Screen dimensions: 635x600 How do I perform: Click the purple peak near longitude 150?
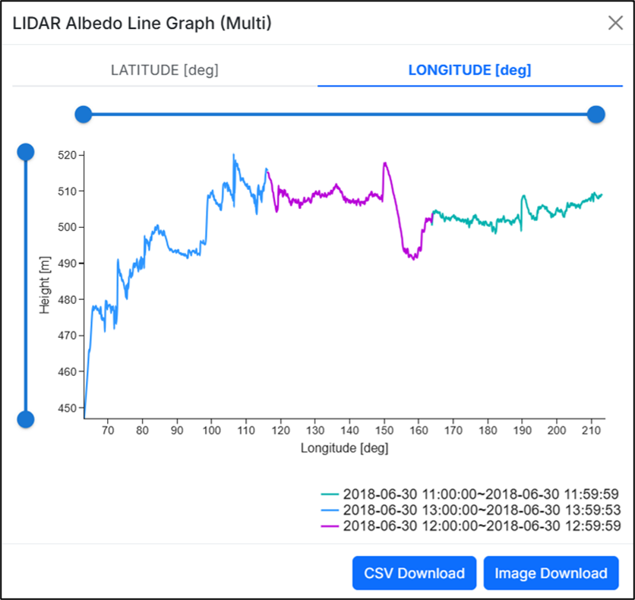[385, 163]
